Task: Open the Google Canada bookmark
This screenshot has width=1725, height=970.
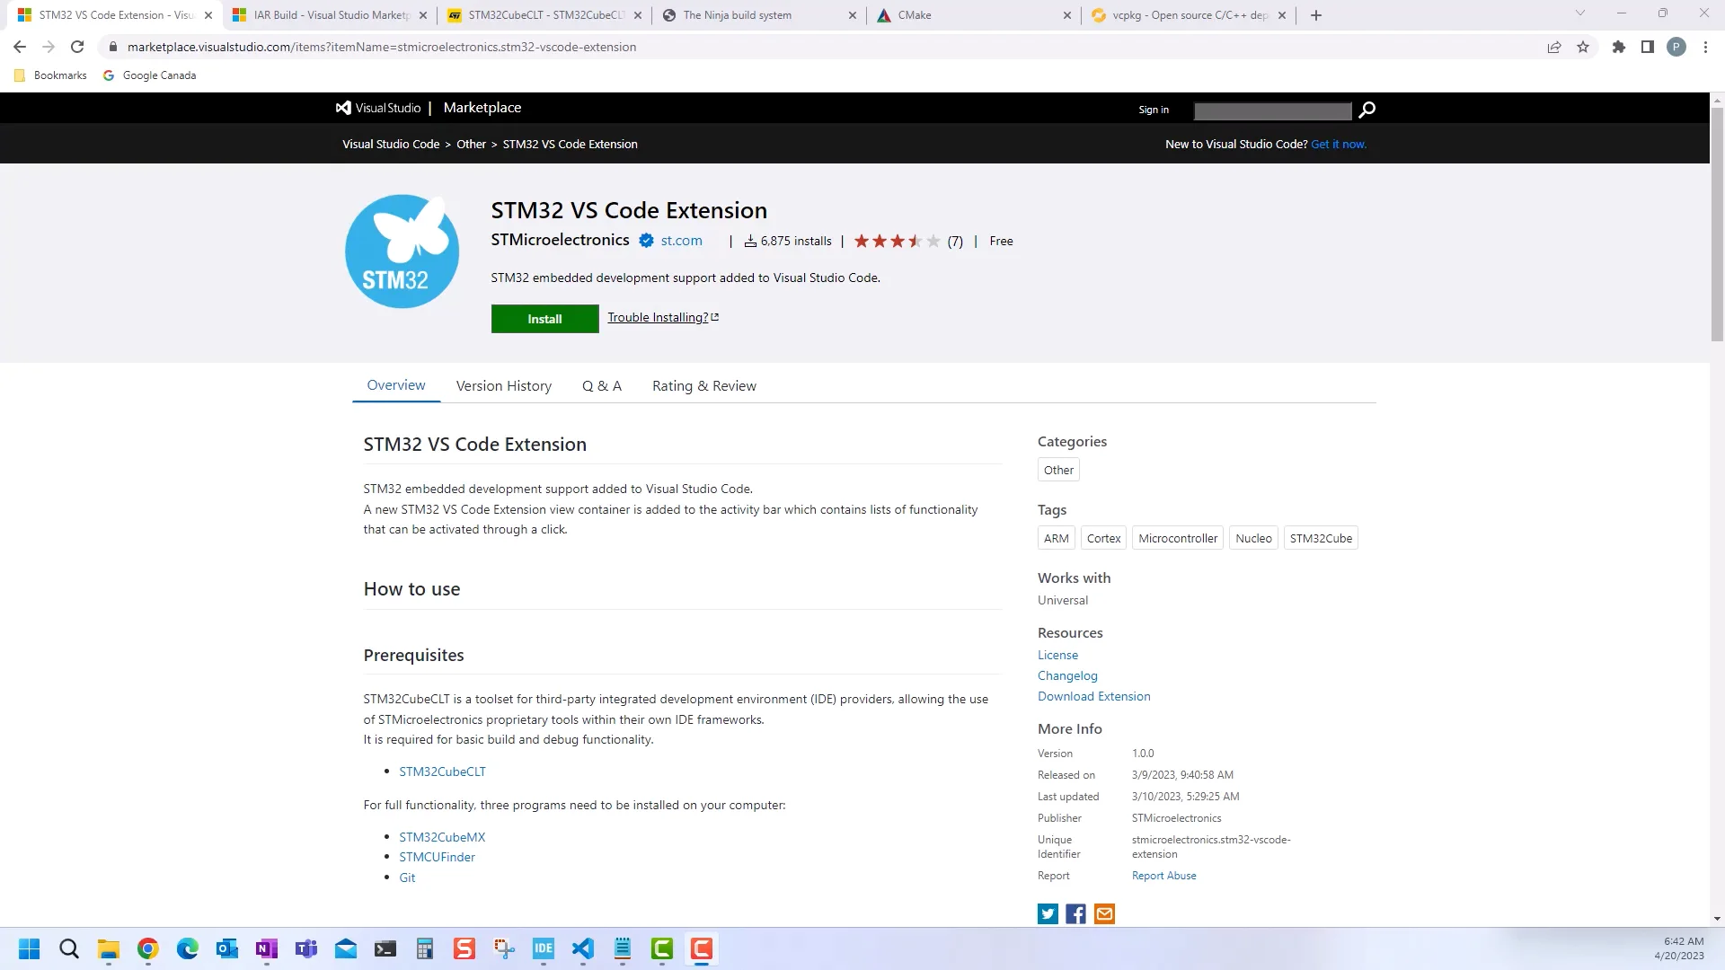Action: tap(149, 75)
